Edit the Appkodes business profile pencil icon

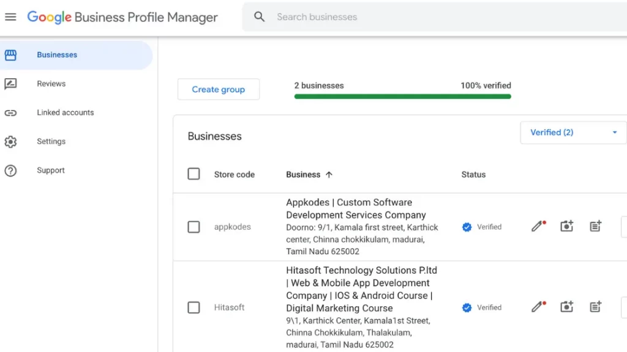pyautogui.click(x=538, y=226)
